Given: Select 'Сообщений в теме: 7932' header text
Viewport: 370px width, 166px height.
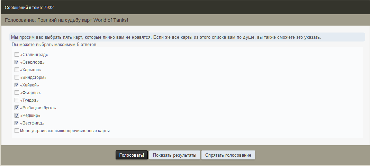Looking at the screenshot, I should pos(29,8).
